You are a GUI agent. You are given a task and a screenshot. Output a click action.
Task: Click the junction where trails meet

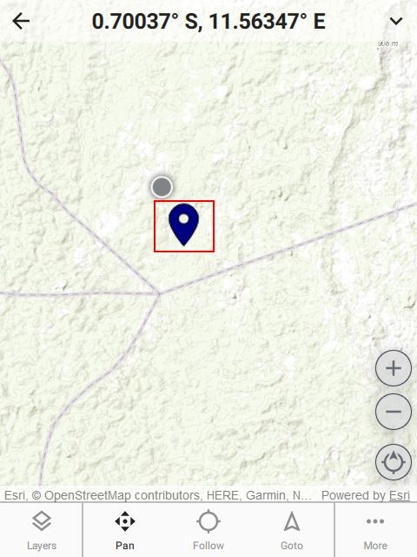point(158,293)
